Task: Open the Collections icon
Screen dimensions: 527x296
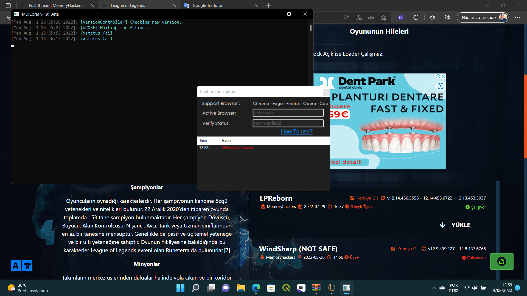Action: pos(448,18)
